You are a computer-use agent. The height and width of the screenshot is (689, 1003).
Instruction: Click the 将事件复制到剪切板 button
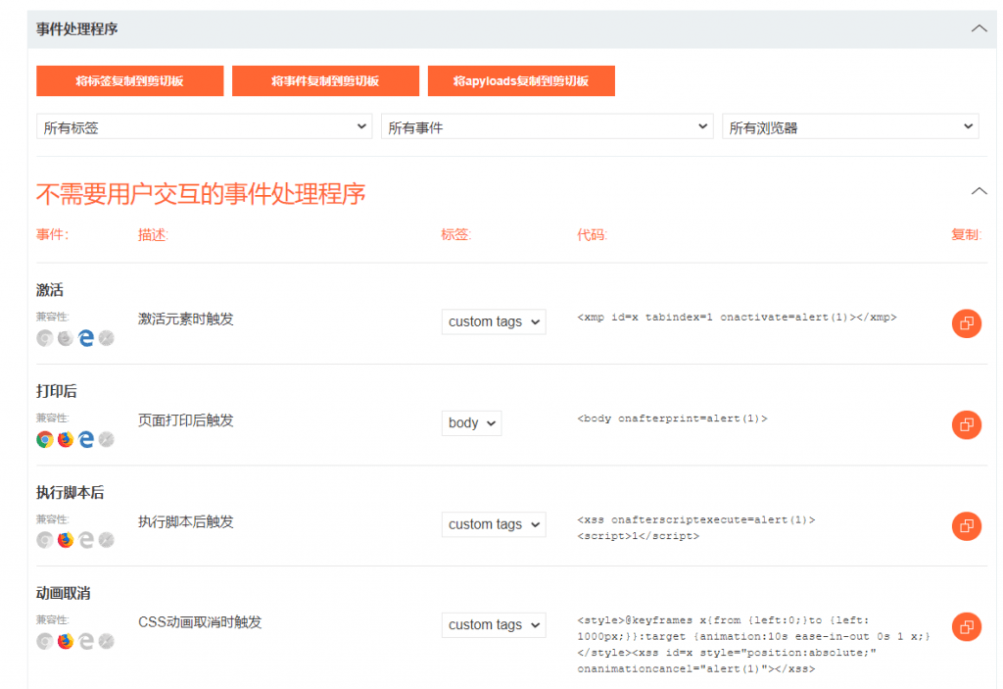(325, 80)
